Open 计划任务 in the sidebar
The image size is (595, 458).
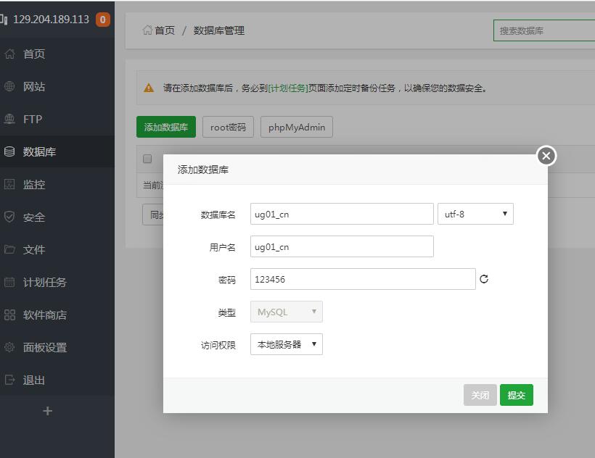tap(44, 283)
